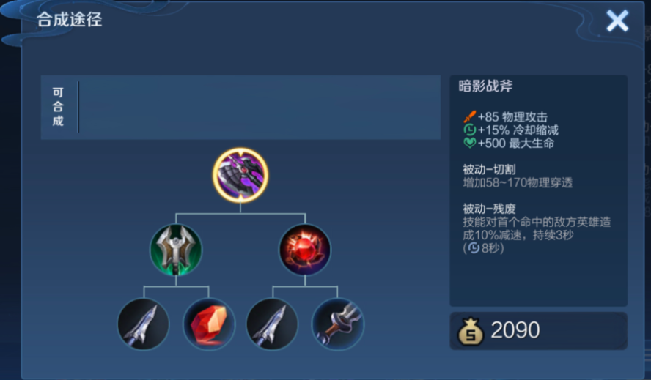Select the gold-ringed 暗影战斧 item icon

point(240,175)
